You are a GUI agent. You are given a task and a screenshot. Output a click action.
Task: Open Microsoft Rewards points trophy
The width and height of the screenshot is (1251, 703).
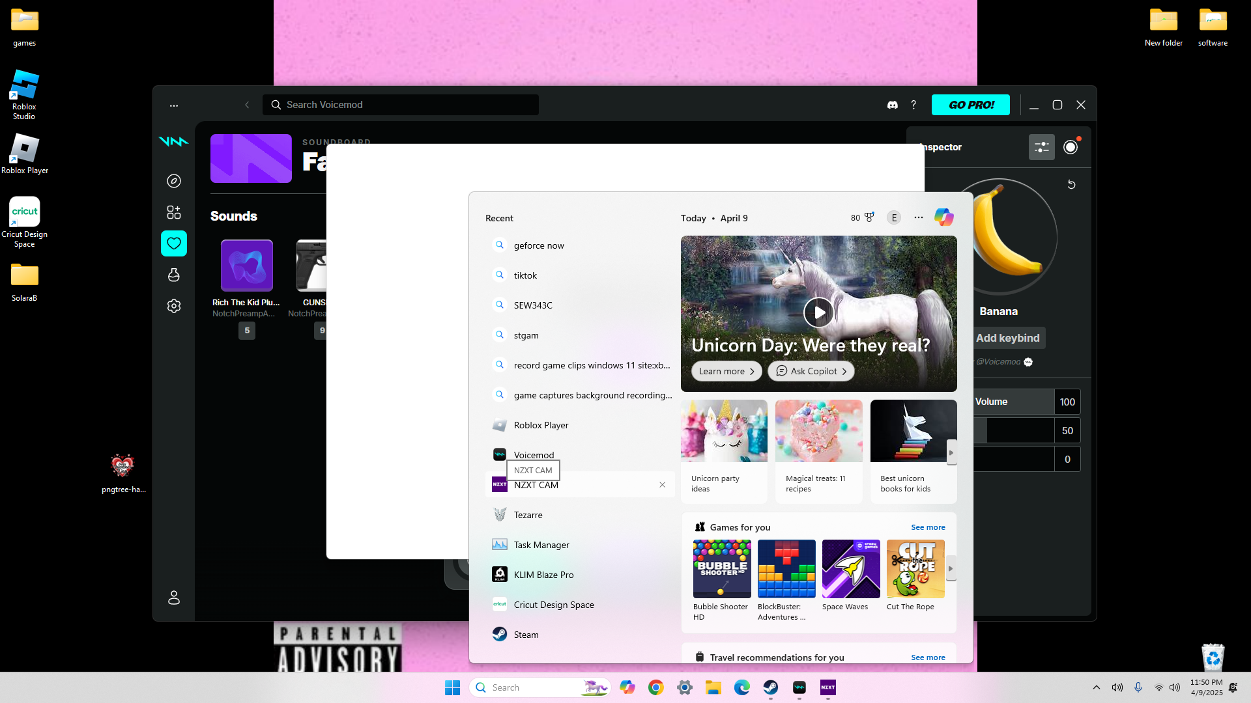(x=863, y=218)
